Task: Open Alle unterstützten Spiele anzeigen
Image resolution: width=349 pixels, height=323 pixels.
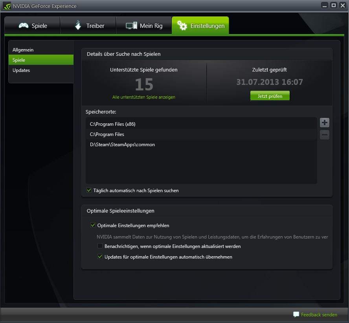Action: (144, 97)
